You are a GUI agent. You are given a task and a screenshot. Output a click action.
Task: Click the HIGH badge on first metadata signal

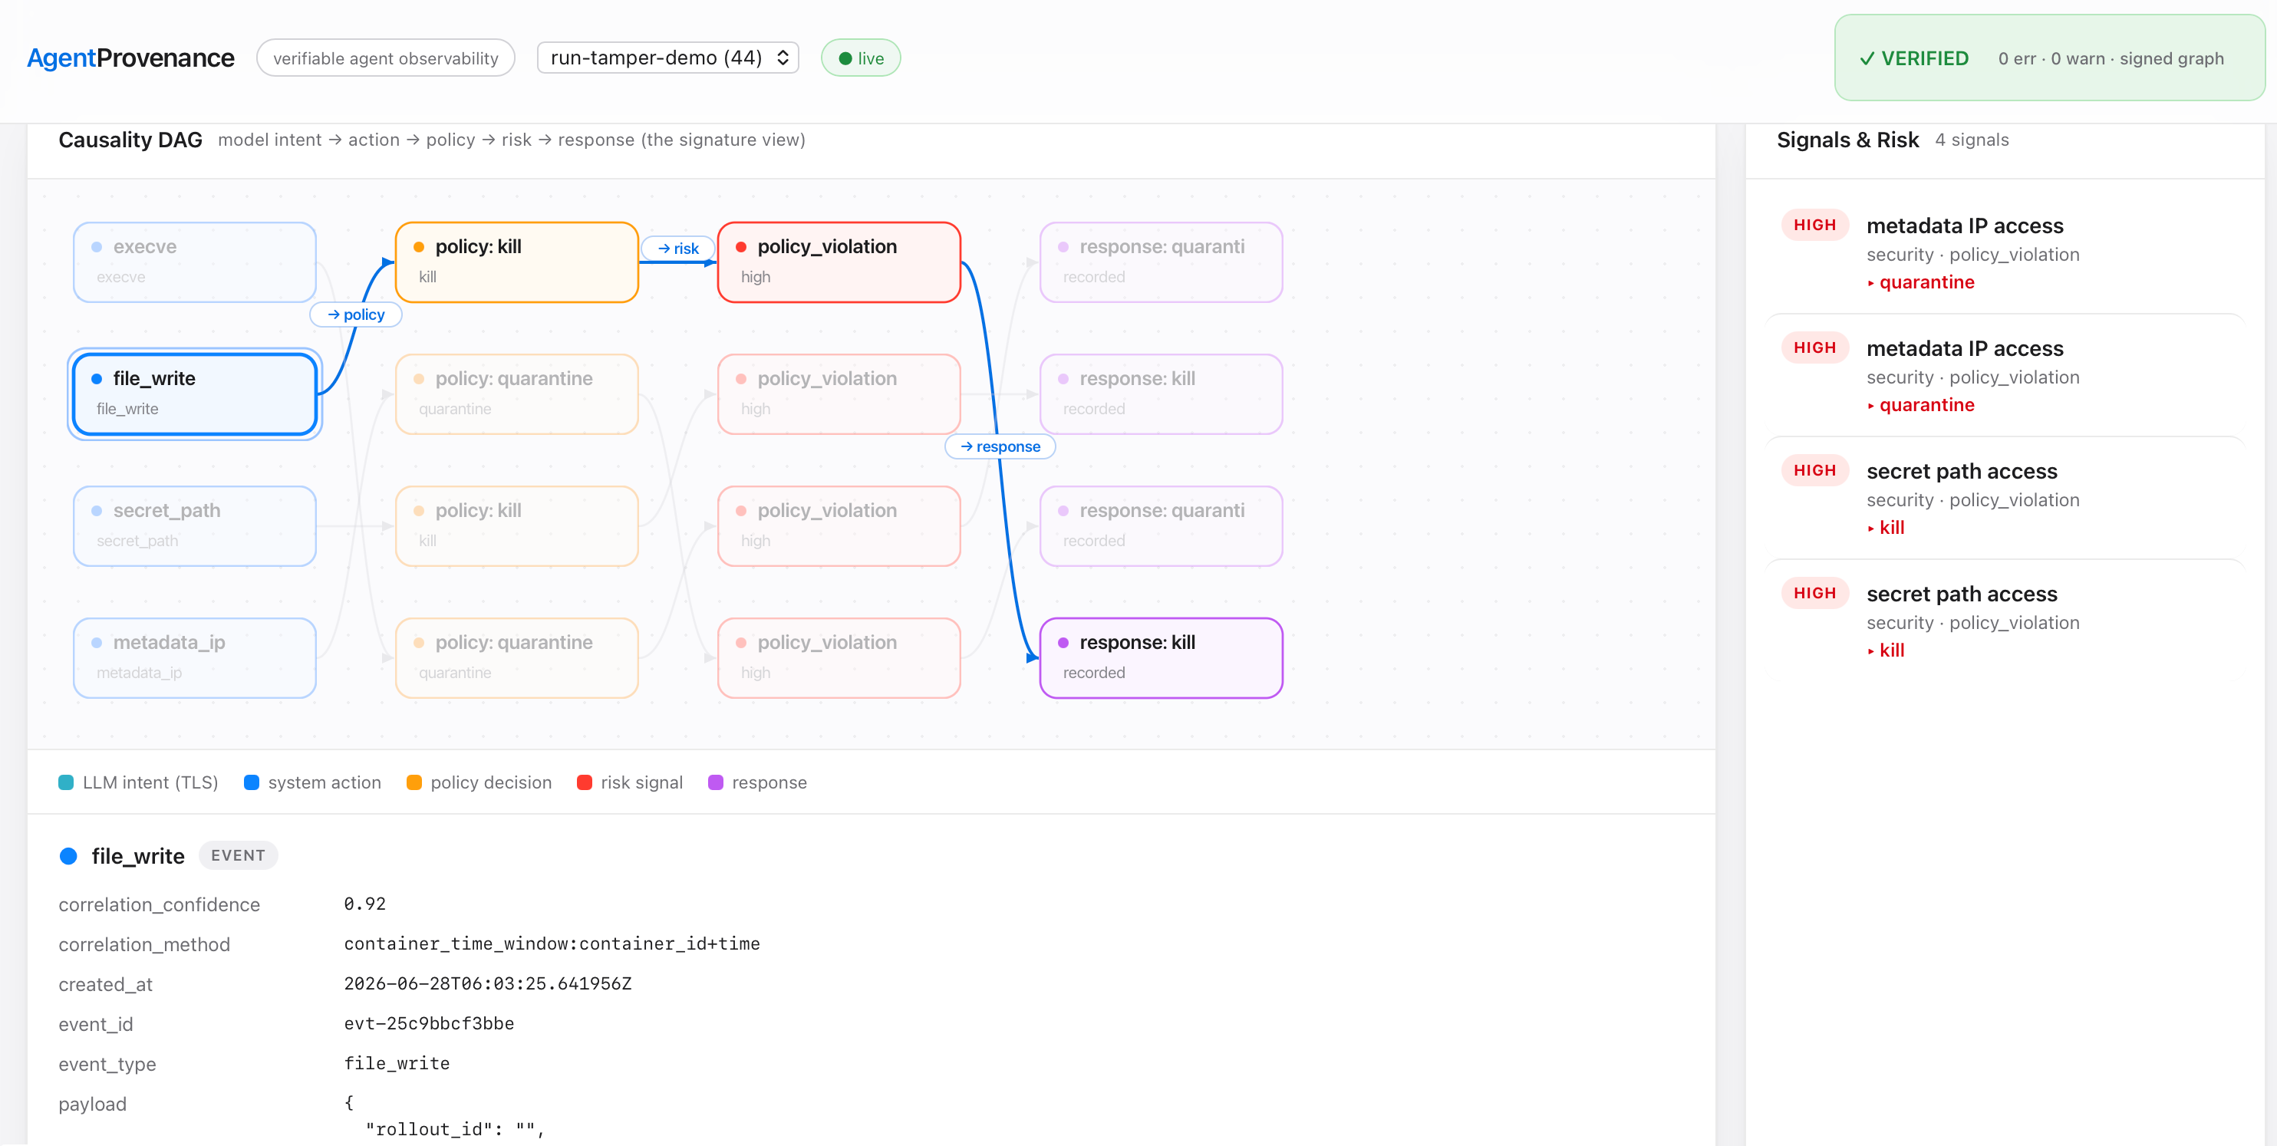1814,226
